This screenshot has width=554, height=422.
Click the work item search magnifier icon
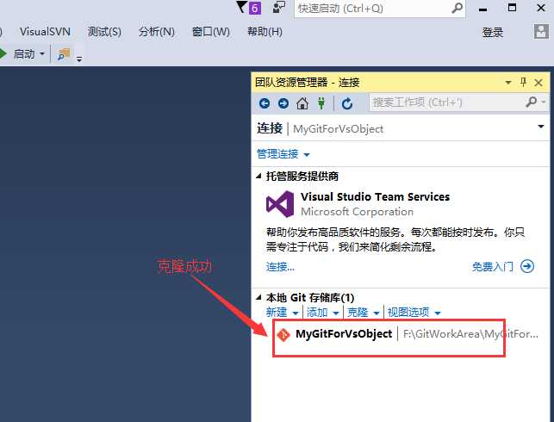pyautogui.click(x=532, y=102)
